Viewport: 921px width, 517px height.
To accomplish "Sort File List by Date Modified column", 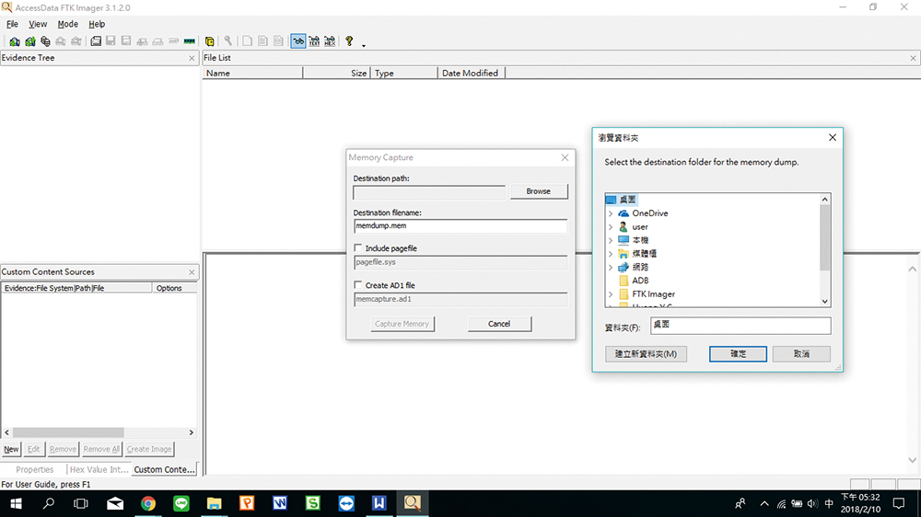I will (471, 74).
